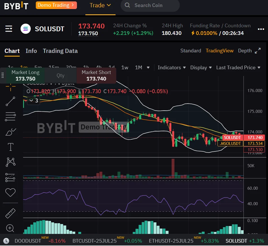The height and width of the screenshot is (246, 268).
Task: Click the Demo Trading button
Action: 56,5
